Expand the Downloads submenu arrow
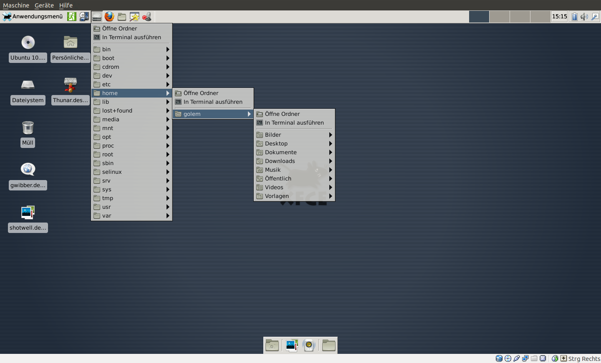601x363 pixels. [330, 161]
